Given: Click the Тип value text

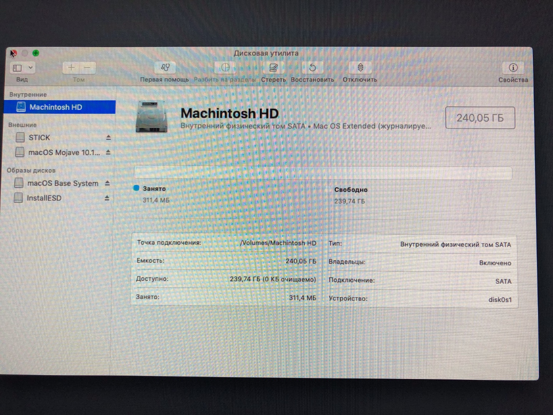Looking at the screenshot, I should coord(455,244).
